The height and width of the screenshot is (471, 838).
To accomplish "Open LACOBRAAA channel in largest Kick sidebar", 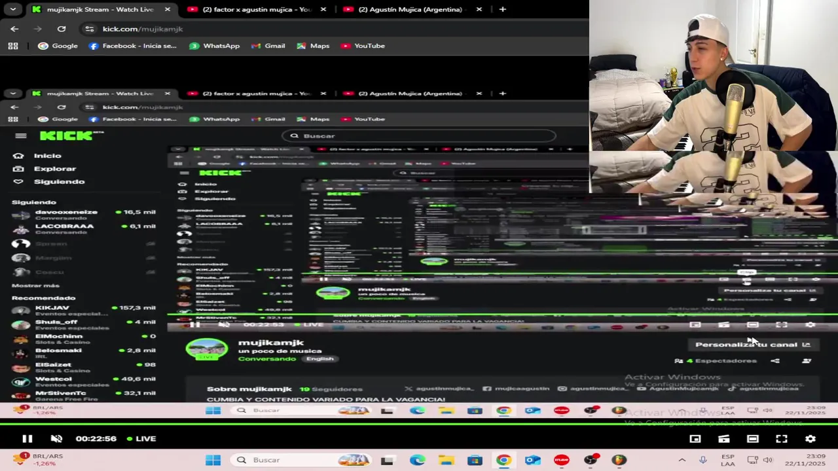I will pyautogui.click(x=84, y=229).
